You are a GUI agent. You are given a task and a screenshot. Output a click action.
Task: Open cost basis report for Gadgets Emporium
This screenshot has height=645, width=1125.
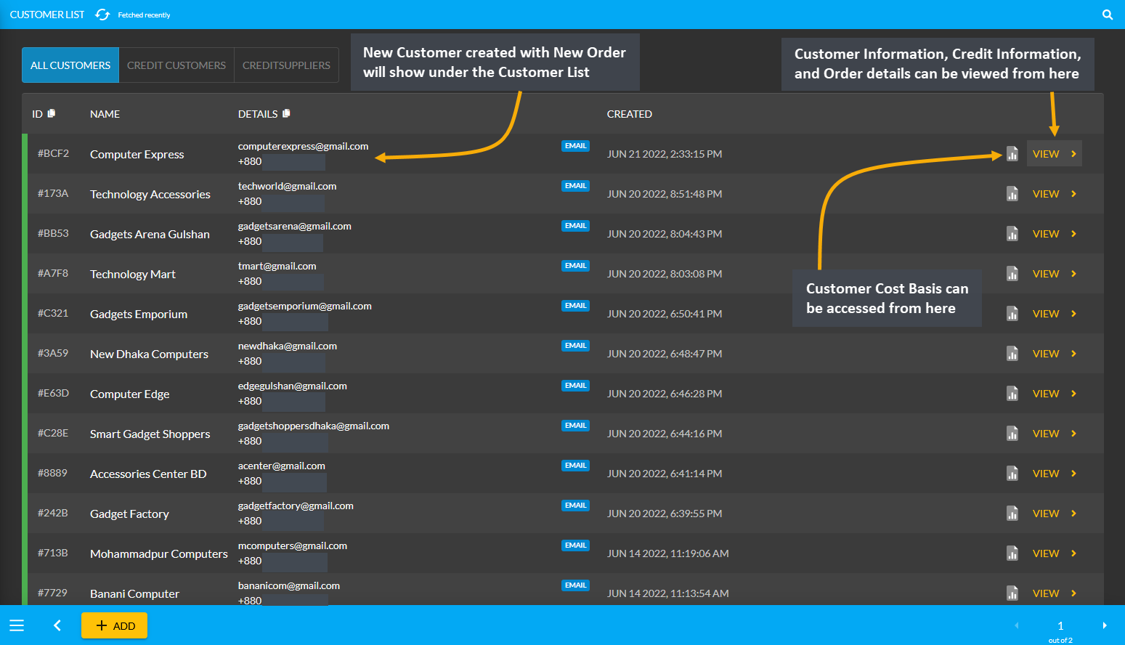click(x=1012, y=314)
